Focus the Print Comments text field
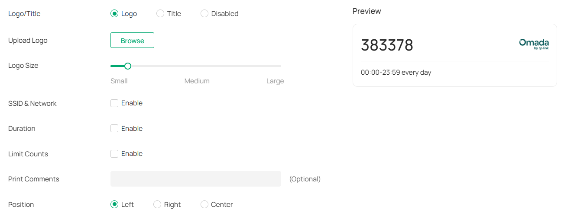 [195, 179]
